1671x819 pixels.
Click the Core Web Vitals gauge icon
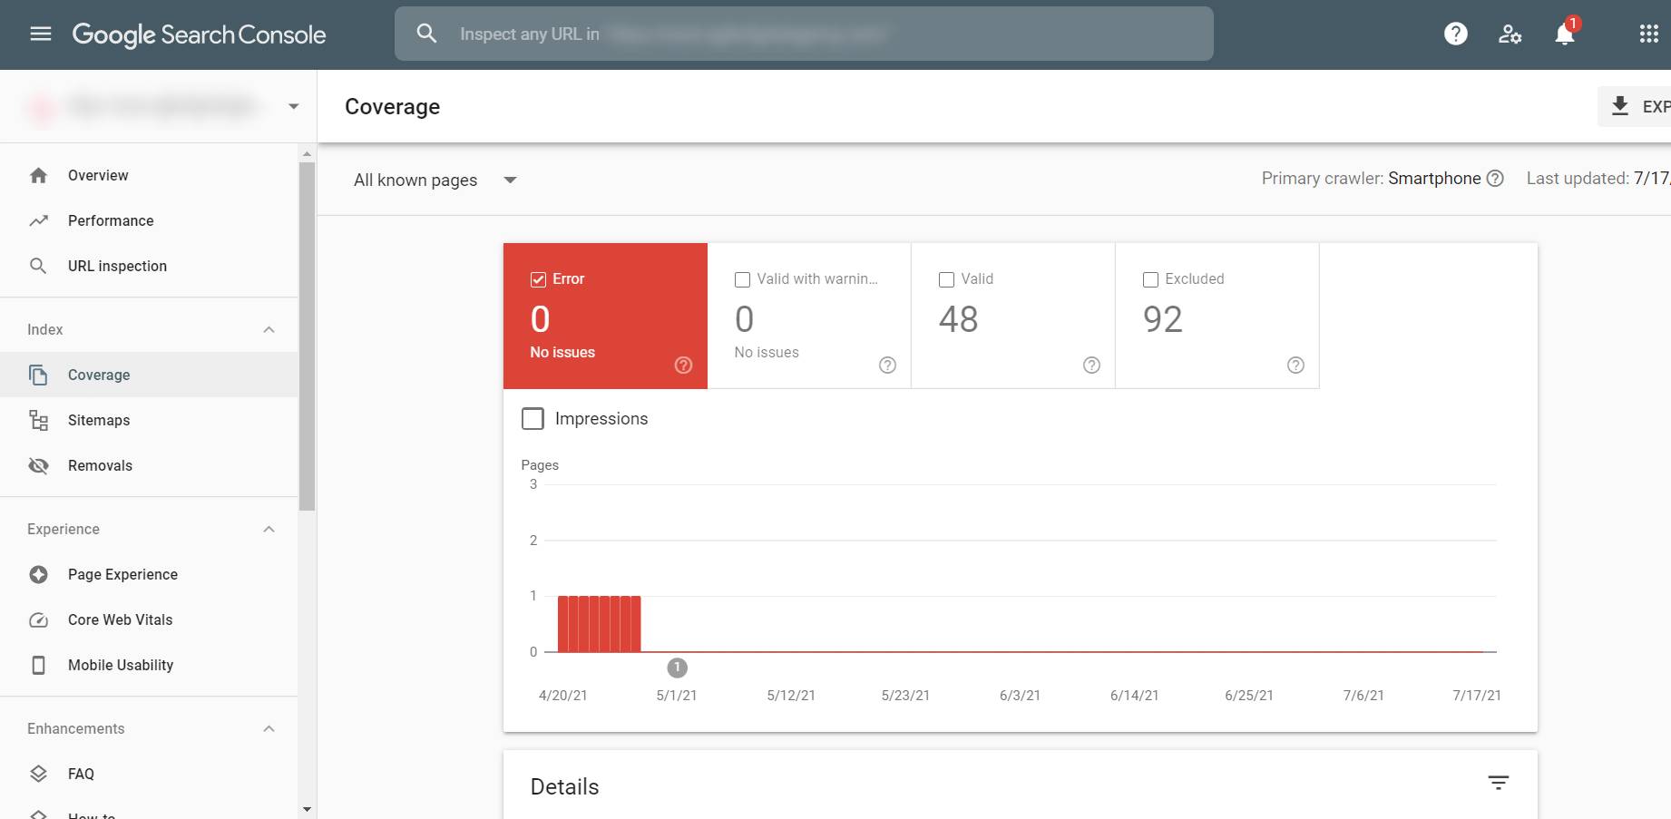coord(39,619)
